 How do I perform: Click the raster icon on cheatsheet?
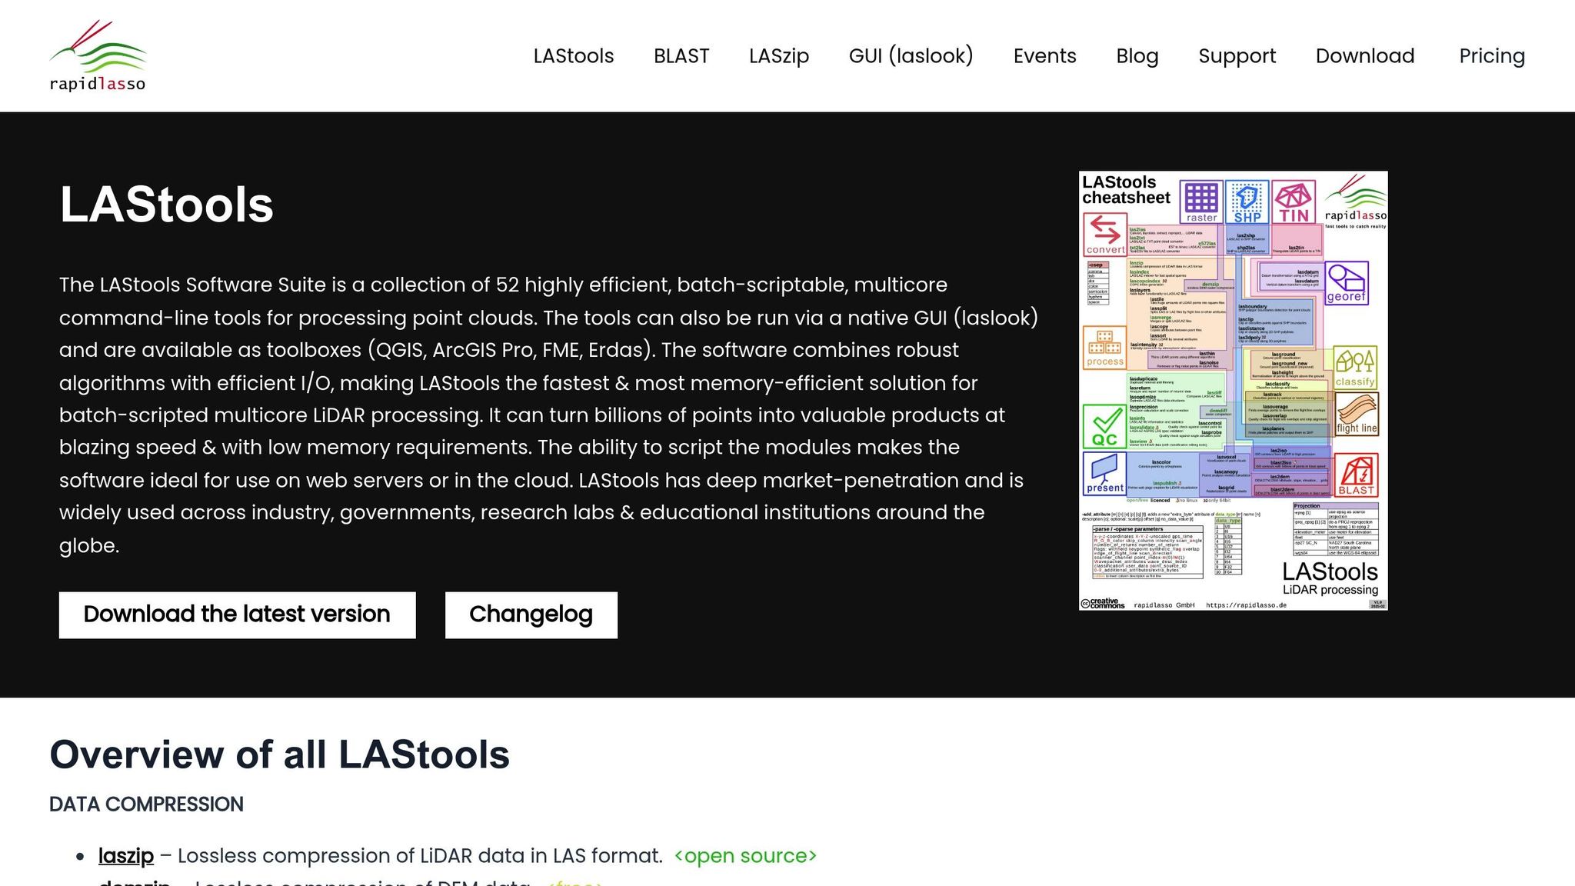click(1200, 202)
